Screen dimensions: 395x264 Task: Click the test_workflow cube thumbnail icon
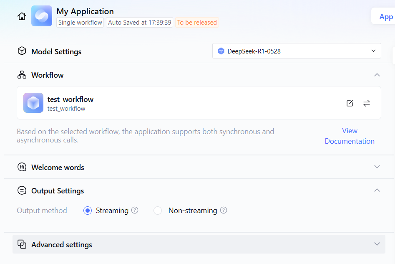(x=33, y=103)
